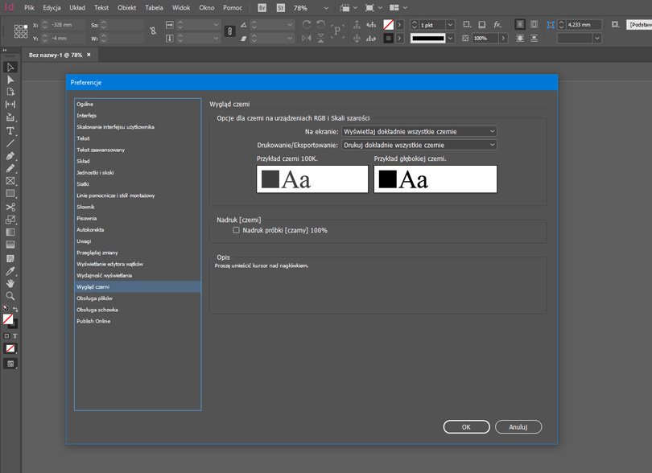This screenshot has width=652, height=473.
Task: Select the Pen tool
Action: click(x=10, y=156)
